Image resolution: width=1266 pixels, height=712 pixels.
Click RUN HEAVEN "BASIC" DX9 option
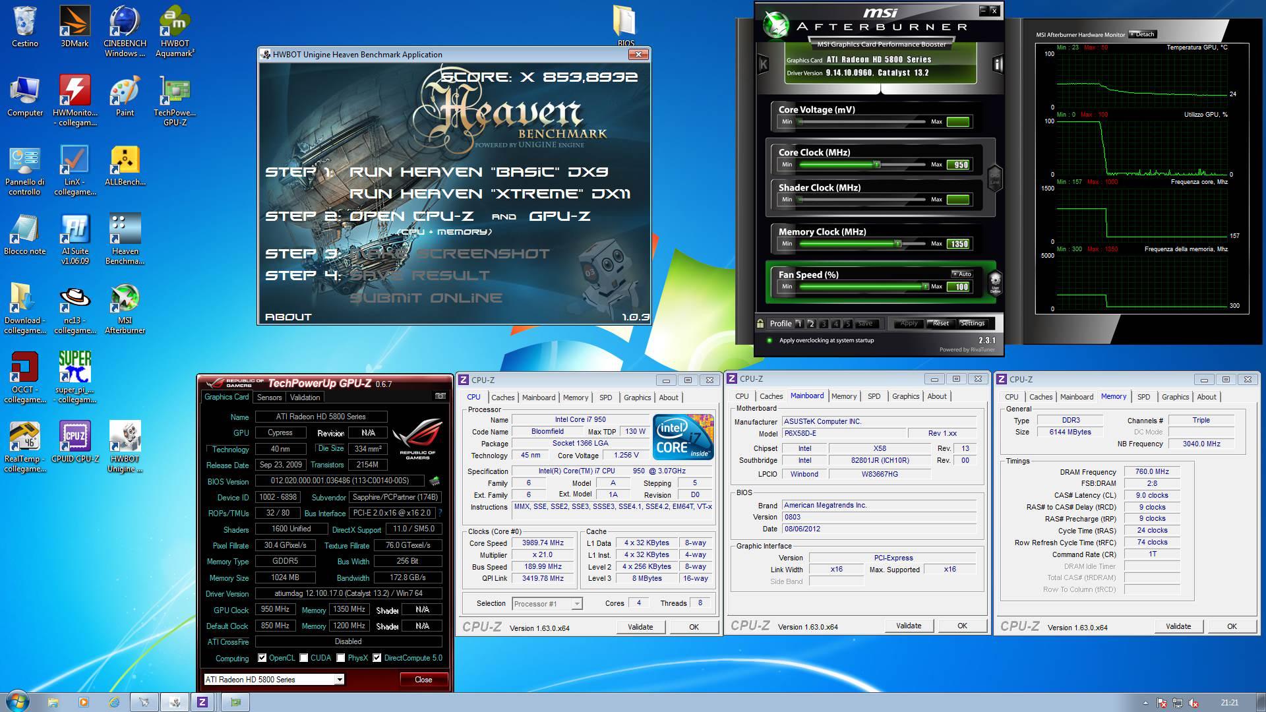tap(479, 171)
